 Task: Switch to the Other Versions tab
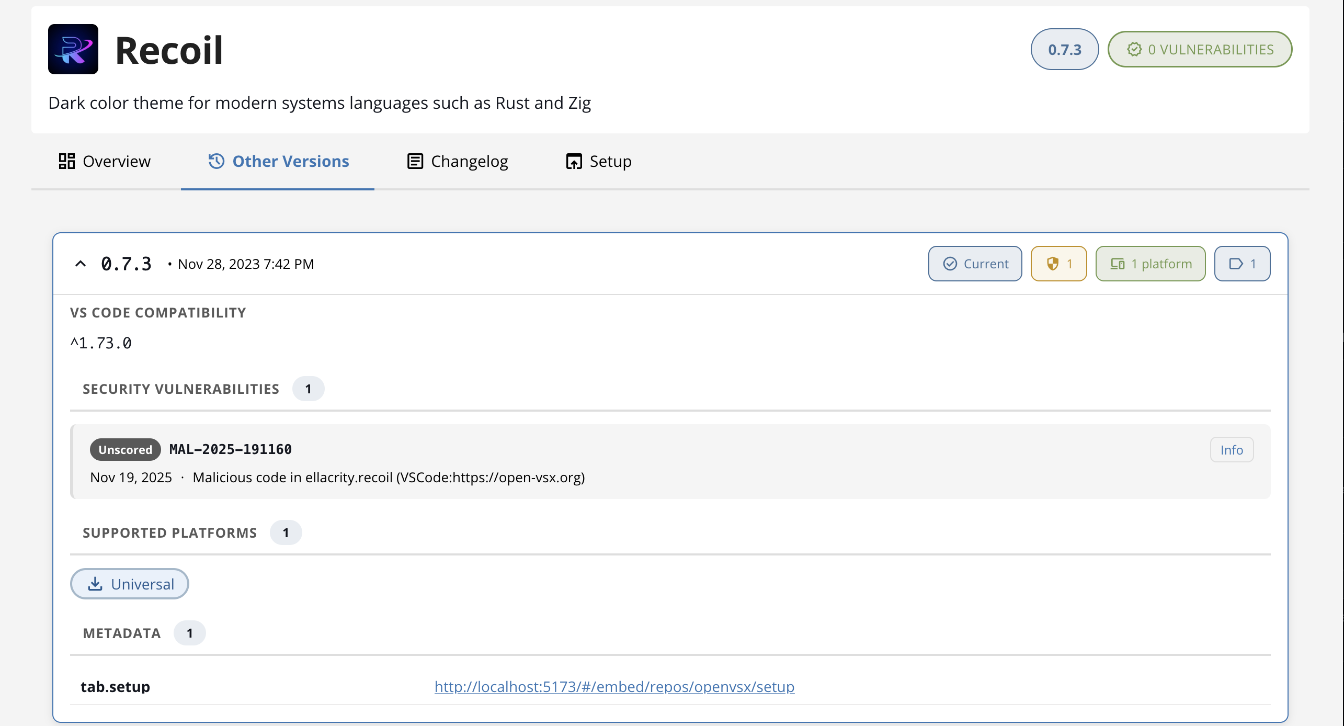pyautogui.click(x=278, y=161)
